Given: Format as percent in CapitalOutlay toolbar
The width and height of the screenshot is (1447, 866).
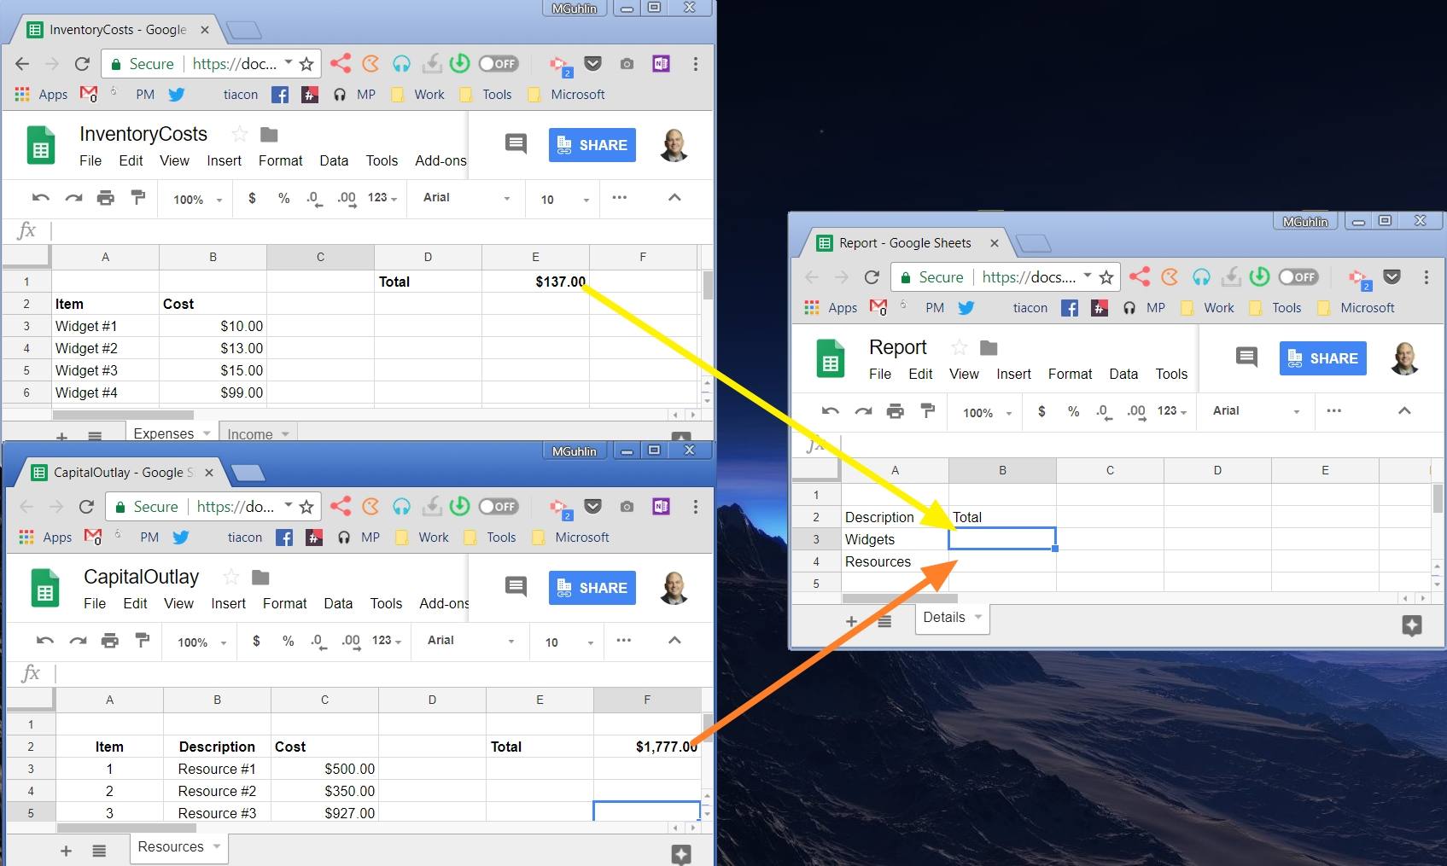Looking at the screenshot, I should [288, 642].
